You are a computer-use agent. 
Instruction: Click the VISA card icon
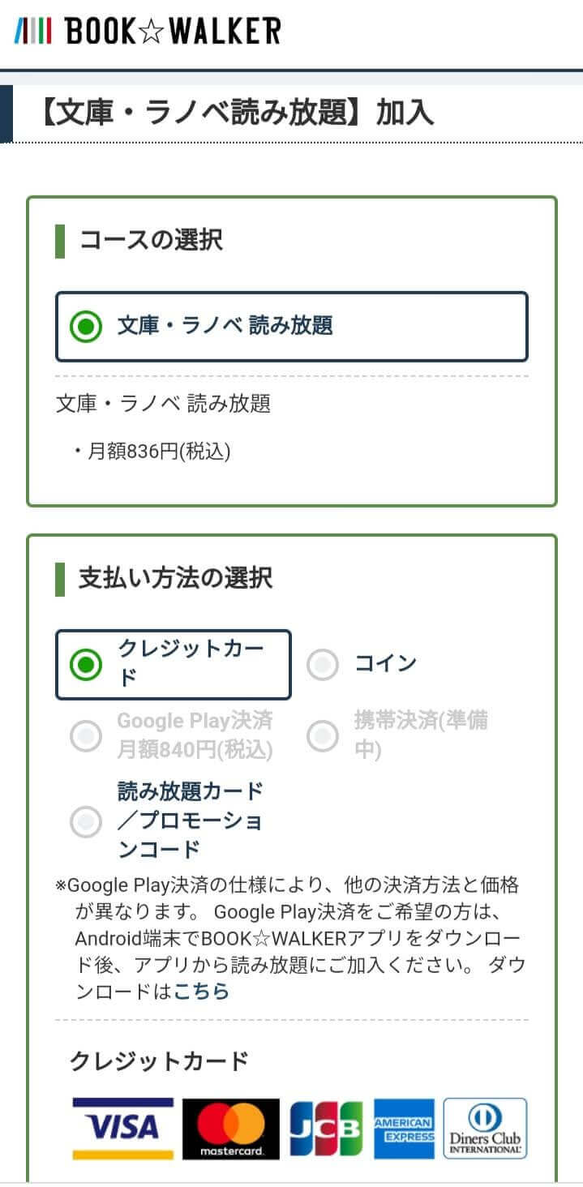coord(123,1128)
